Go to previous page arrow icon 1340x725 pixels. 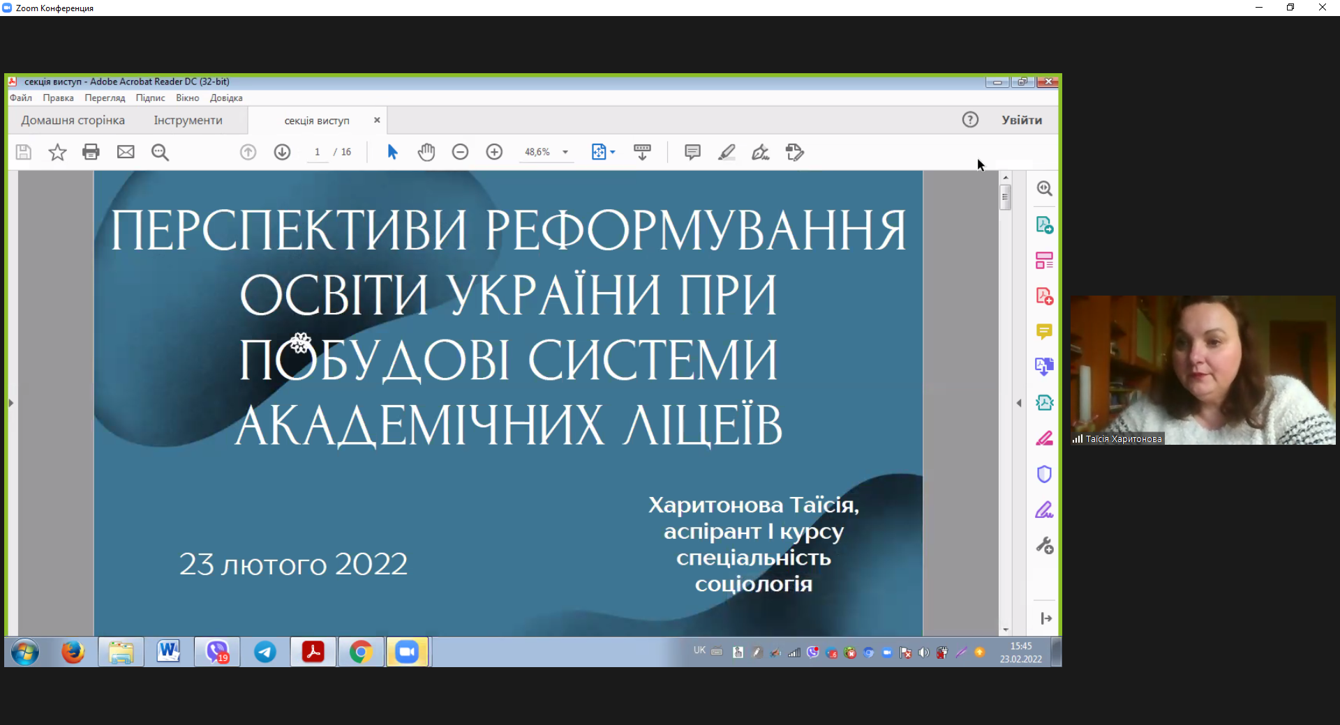[x=248, y=152]
